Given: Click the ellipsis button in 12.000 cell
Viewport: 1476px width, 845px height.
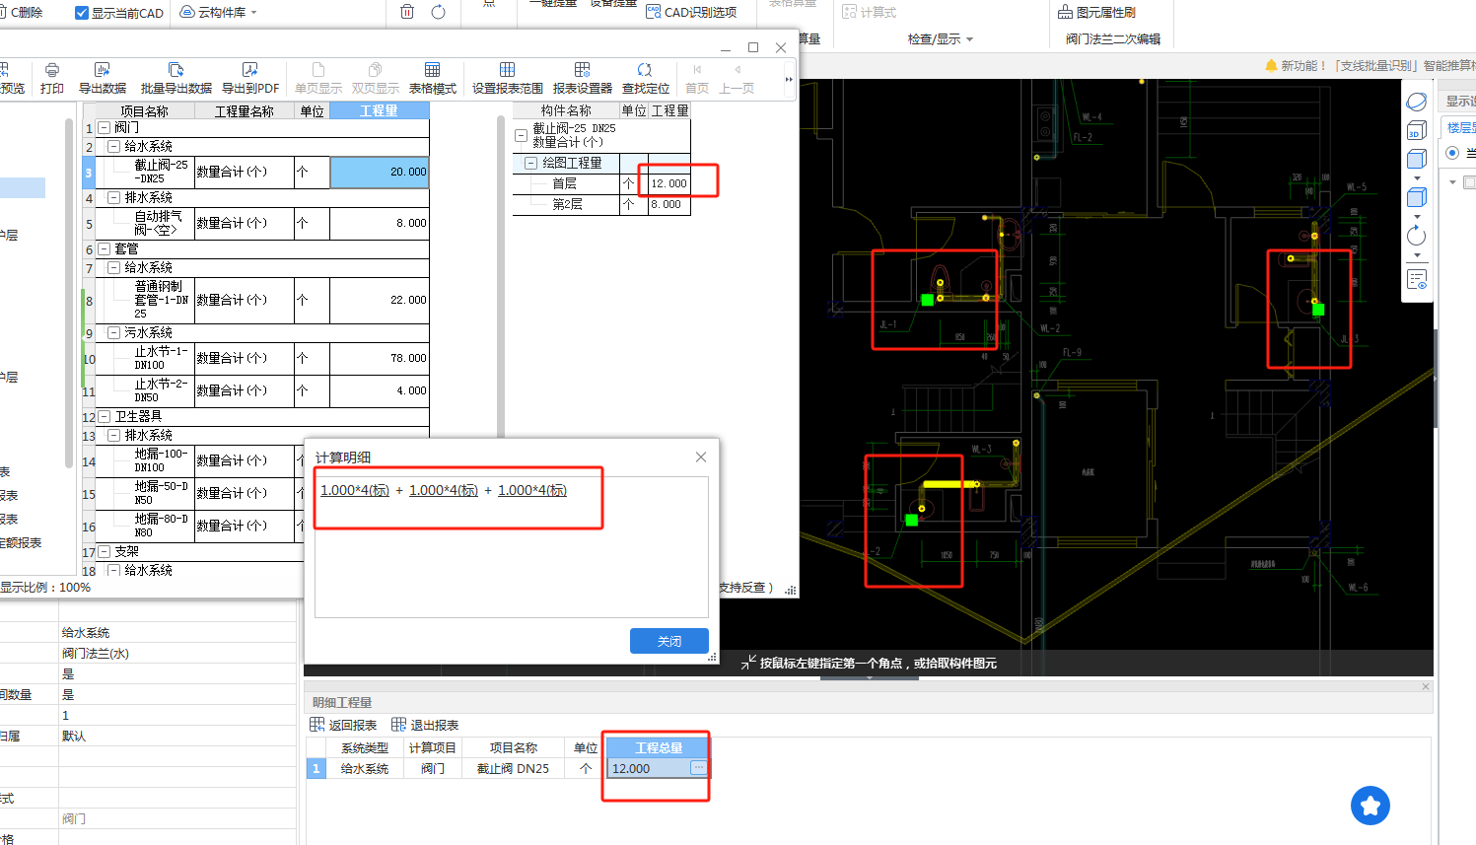Looking at the screenshot, I should tap(698, 767).
